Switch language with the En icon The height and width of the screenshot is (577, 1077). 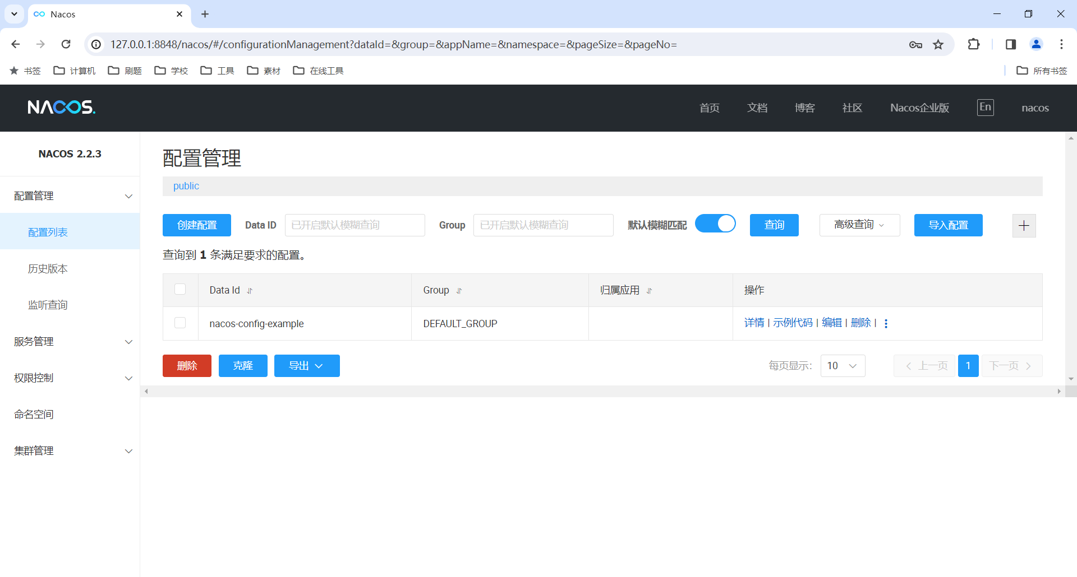985,107
